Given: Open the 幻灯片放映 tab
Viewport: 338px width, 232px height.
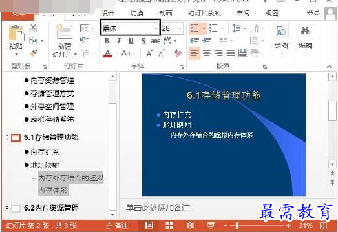Looking at the screenshot, I should click(204, 14).
